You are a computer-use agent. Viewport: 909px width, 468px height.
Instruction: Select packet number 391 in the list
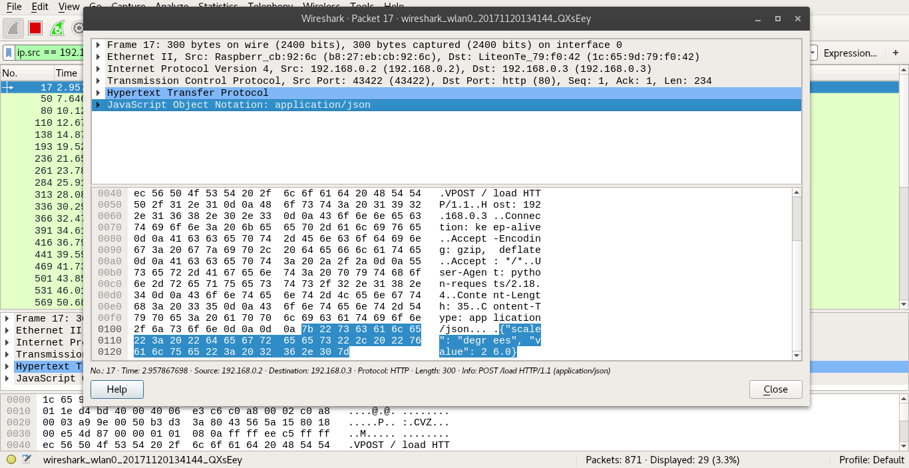pyautogui.click(x=43, y=231)
